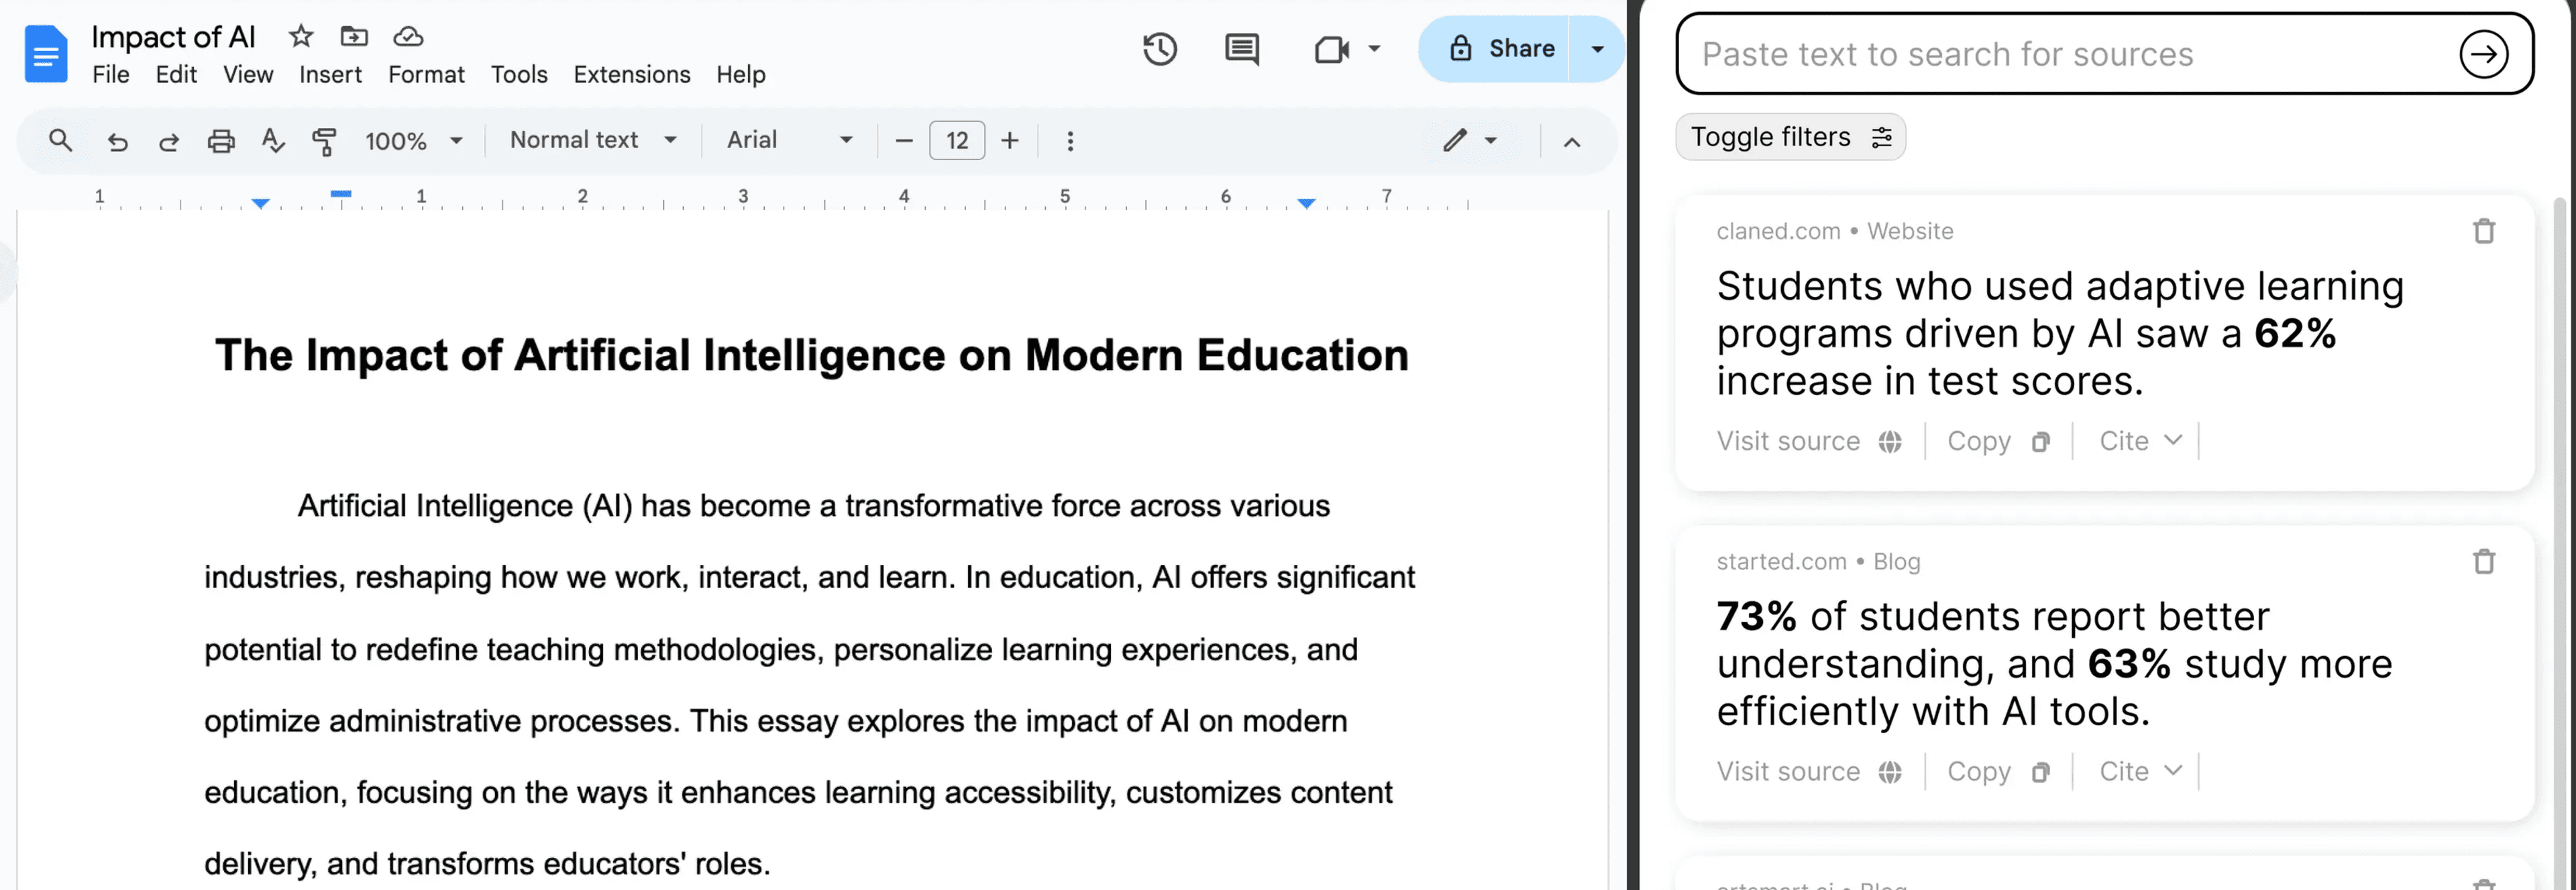This screenshot has height=890, width=2576.
Task: Check cloud save status icon
Action: 408,37
